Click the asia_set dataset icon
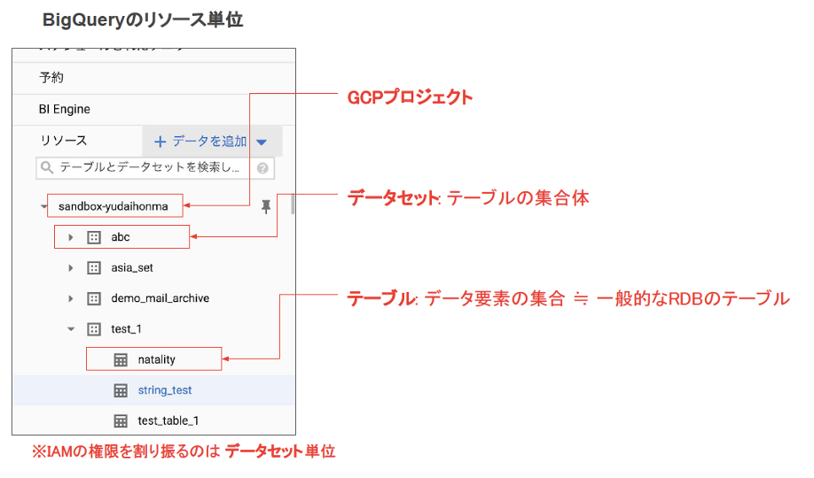The width and height of the screenshot is (814, 478). pyautogui.click(x=94, y=268)
